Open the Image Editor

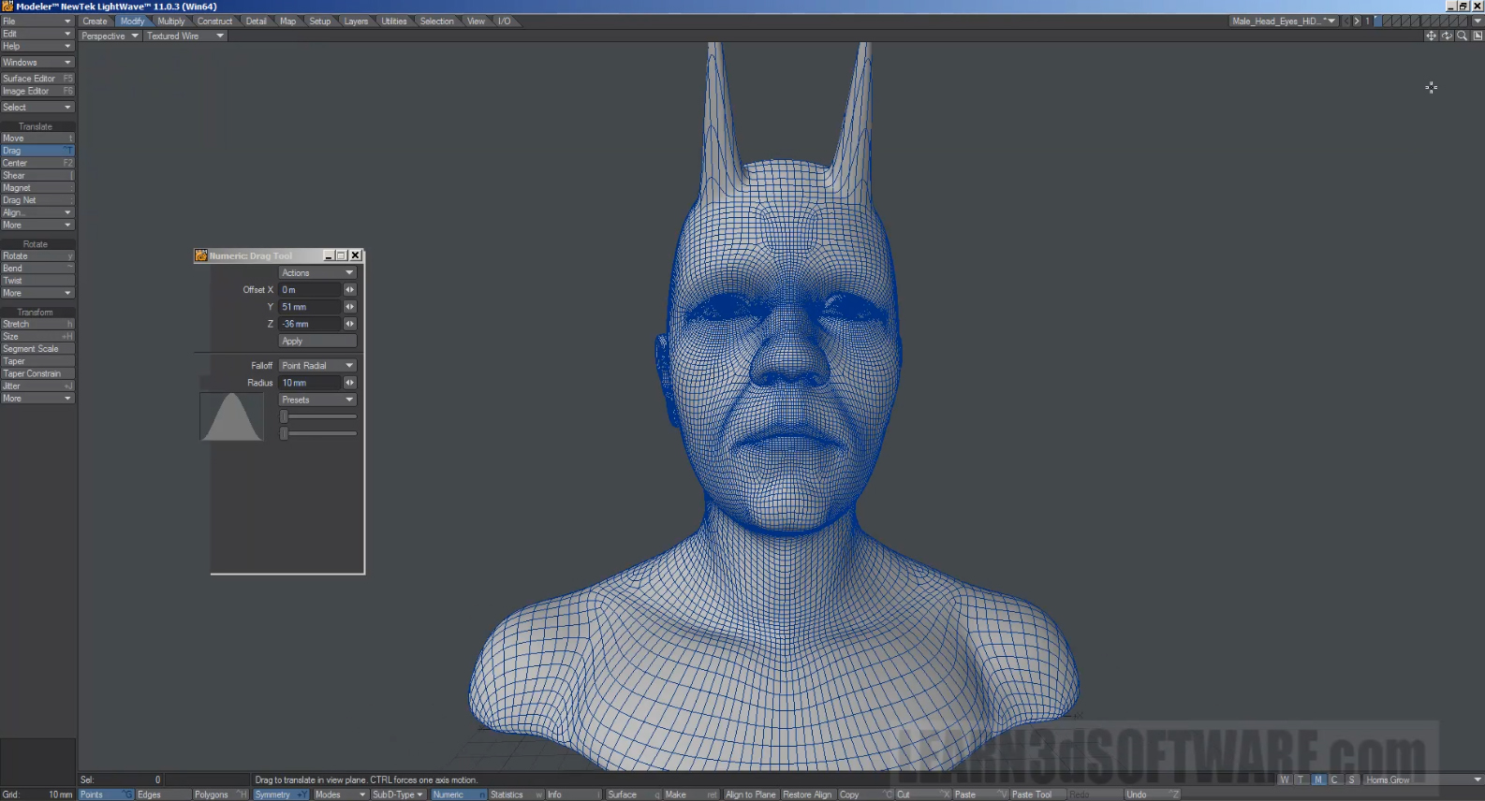point(37,91)
